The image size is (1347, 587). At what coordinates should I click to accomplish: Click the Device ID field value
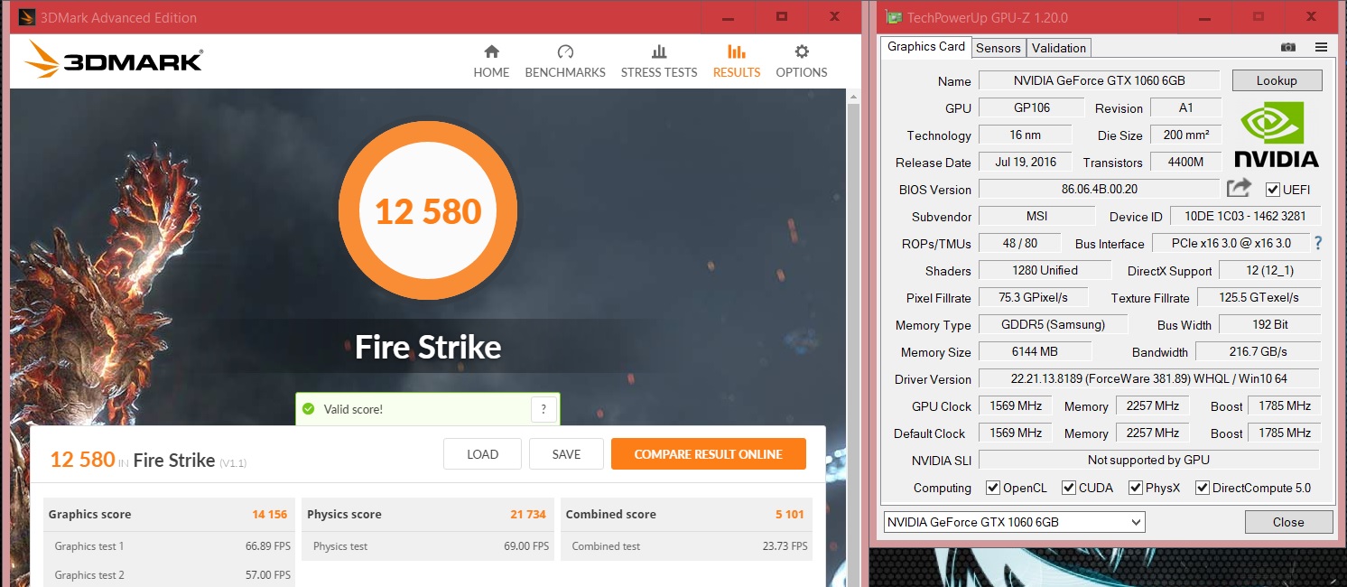1245,217
